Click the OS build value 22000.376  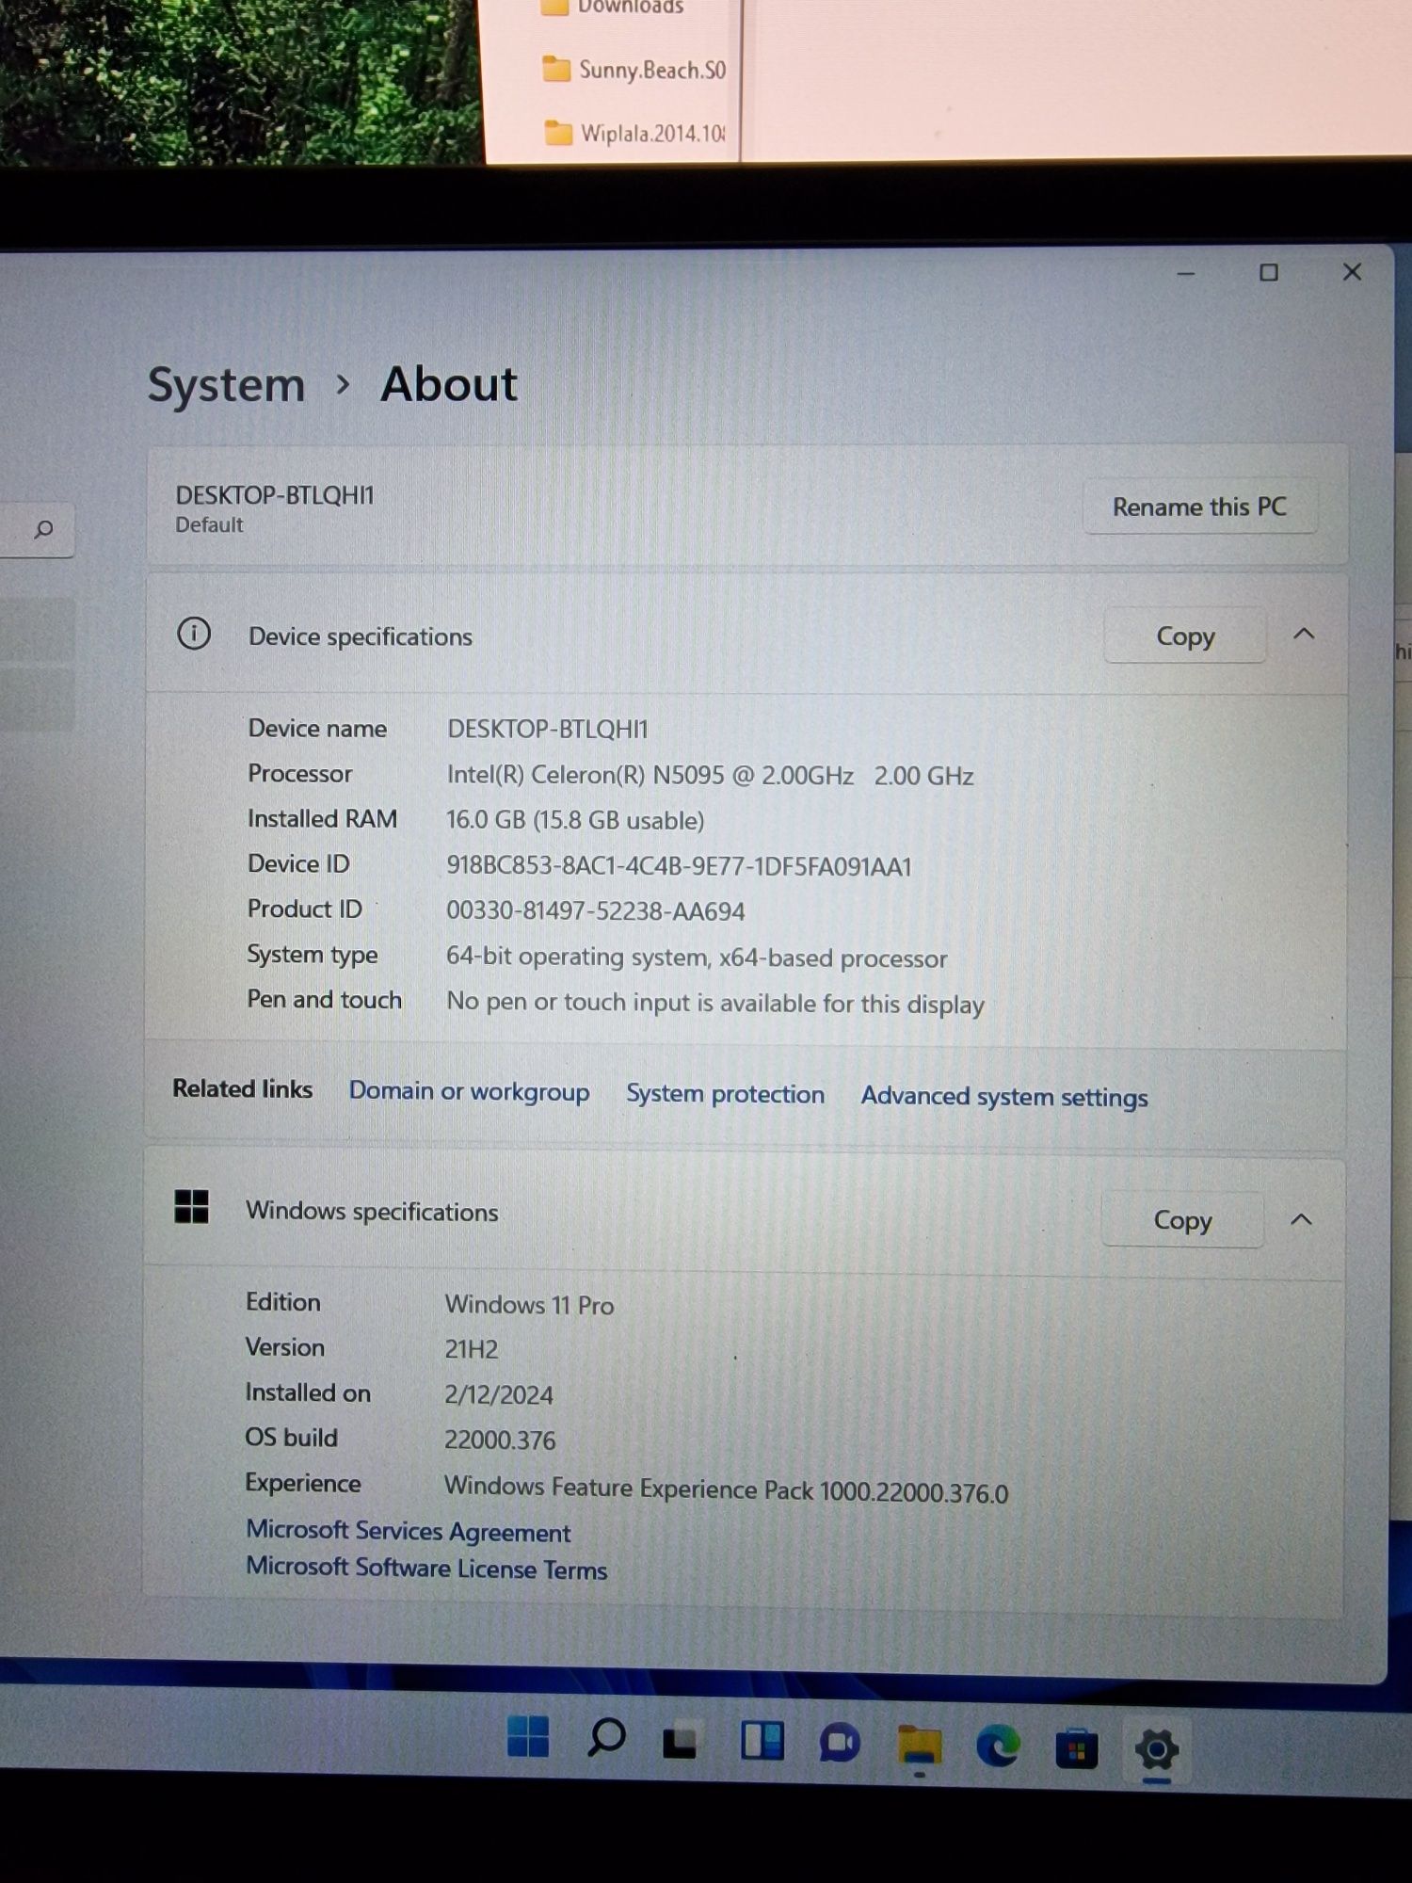click(500, 1440)
